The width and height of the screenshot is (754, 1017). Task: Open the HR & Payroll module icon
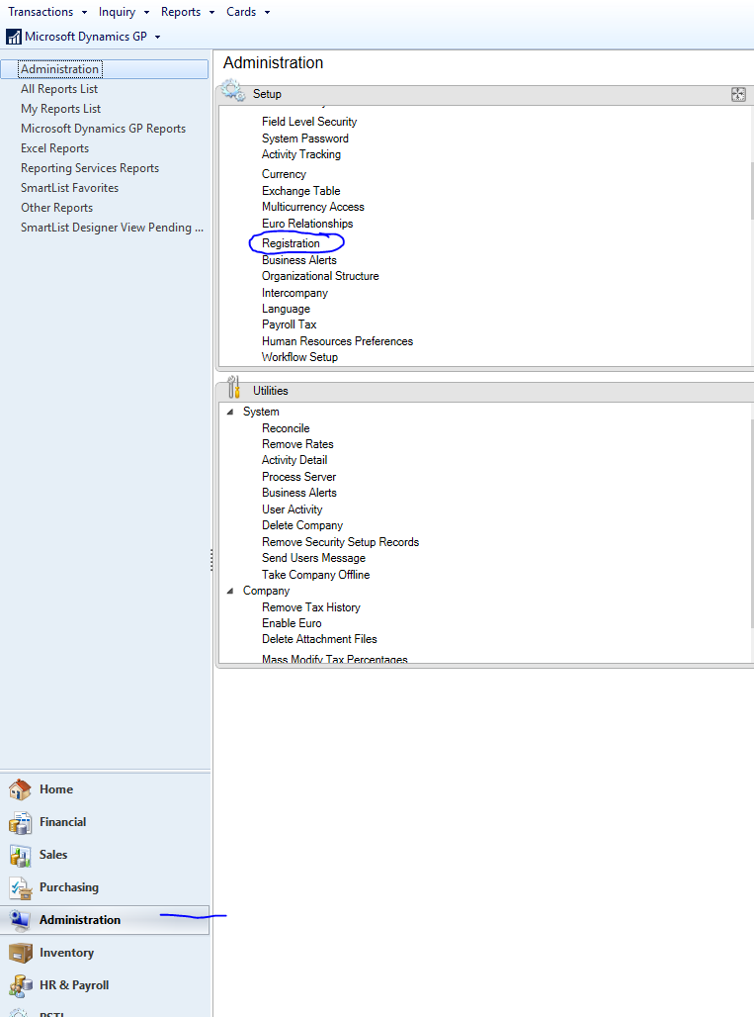pos(20,985)
